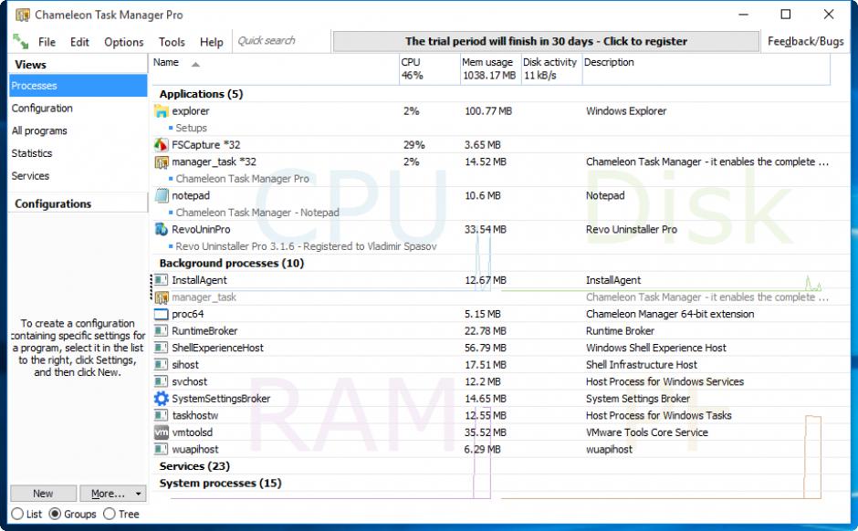Image resolution: width=858 pixels, height=531 pixels.
Task: Click the VMware Tools Core Service description
Action: pos(647,432)
